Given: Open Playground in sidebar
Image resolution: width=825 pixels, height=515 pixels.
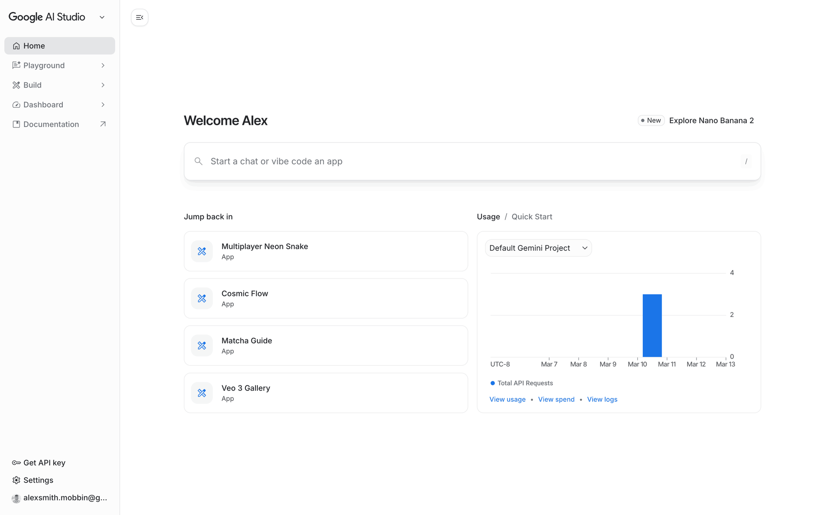Looking at the screenshot, I should 60,65.
